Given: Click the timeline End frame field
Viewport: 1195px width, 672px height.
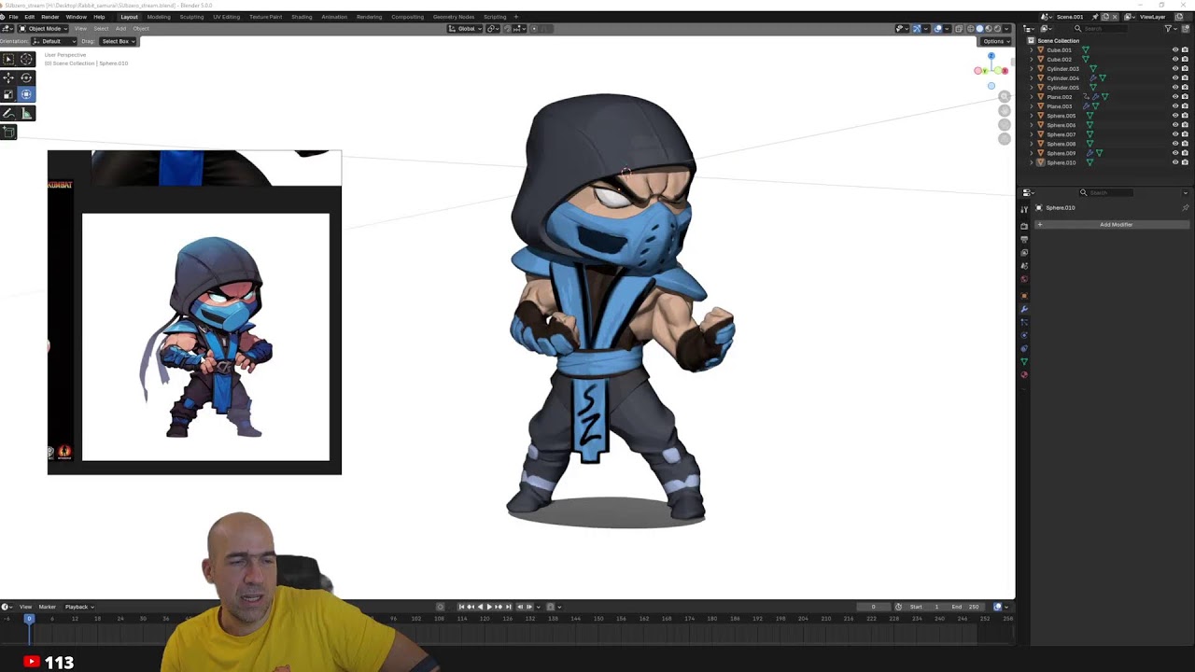Looking at the screenshot, I should (965, 607).
